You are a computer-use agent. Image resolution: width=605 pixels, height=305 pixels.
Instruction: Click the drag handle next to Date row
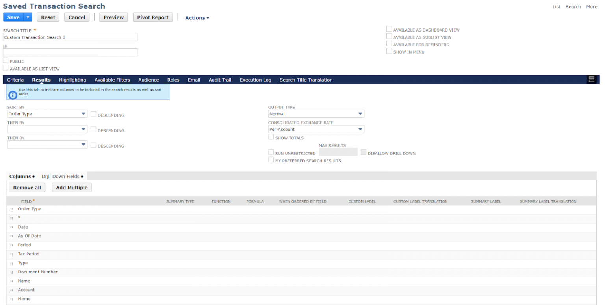(11, 228)
